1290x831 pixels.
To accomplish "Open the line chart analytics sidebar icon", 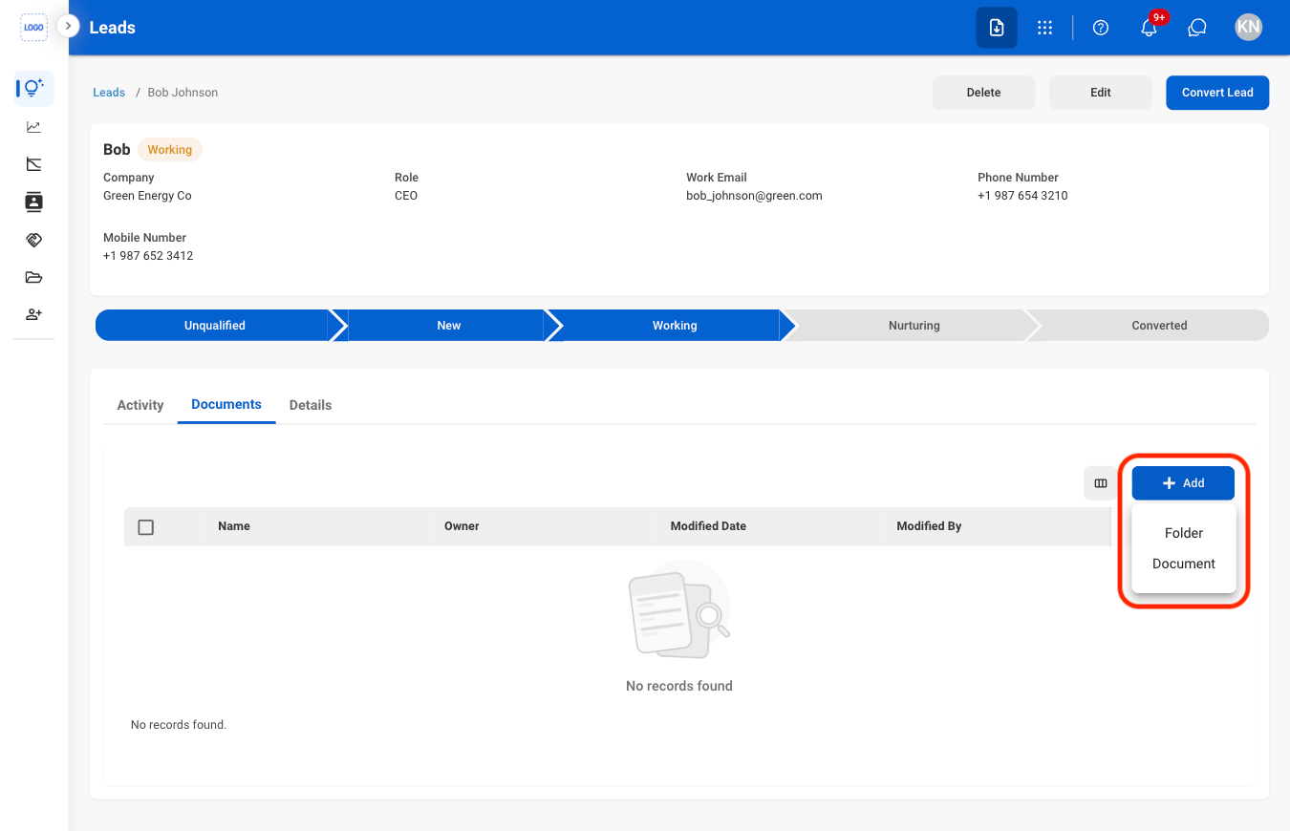I will point(34,127).
